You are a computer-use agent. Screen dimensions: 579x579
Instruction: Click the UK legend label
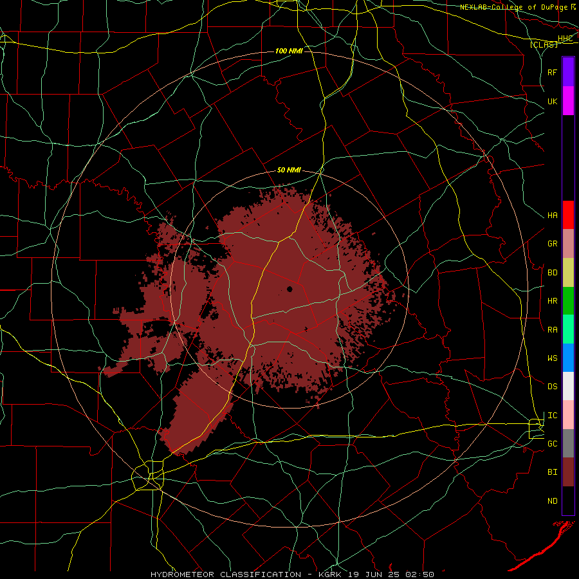pyautogui.click(x=552, y=101)
